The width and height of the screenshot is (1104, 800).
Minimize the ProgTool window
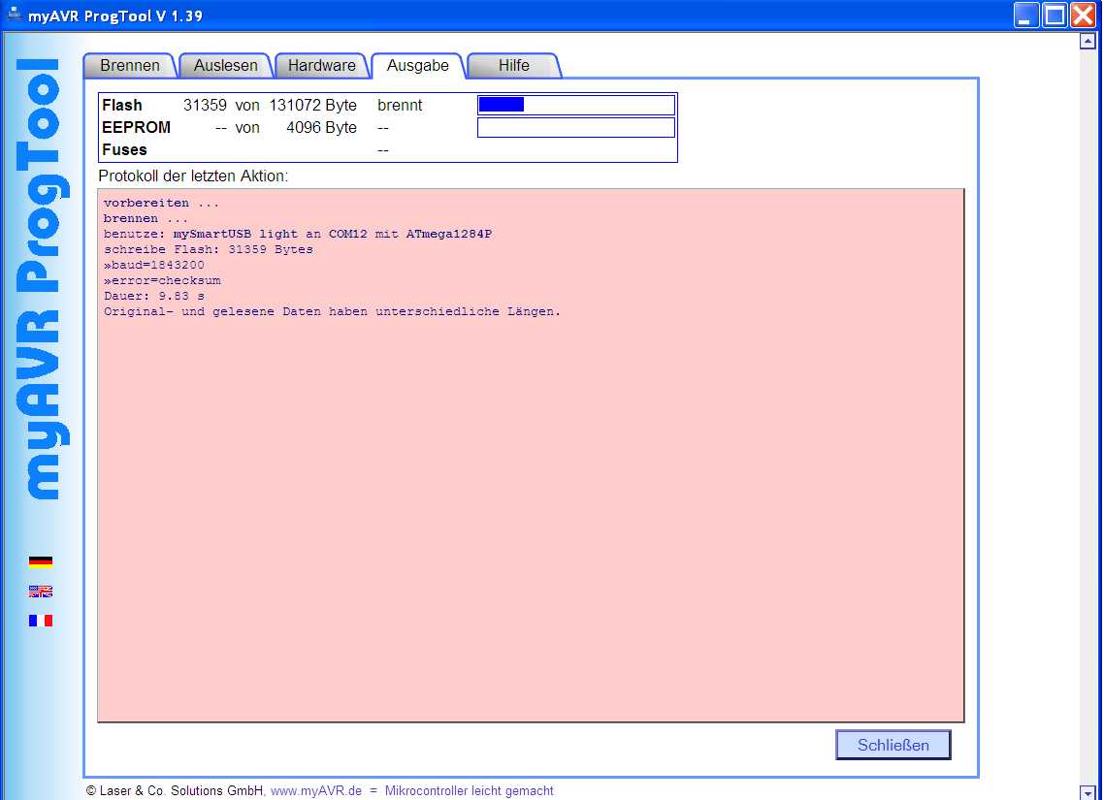1025,15
